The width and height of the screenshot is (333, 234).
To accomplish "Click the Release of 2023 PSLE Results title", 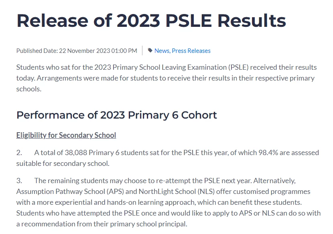I will click(151, 20).
